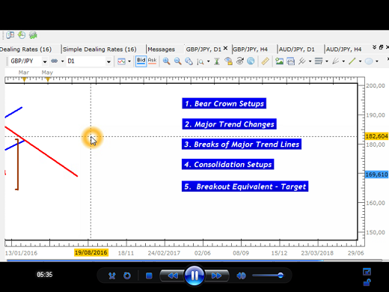The height and width of the screenshot is (292, 389).
Task: Toggle the Bid price button
Action: (x=141, y=61)
